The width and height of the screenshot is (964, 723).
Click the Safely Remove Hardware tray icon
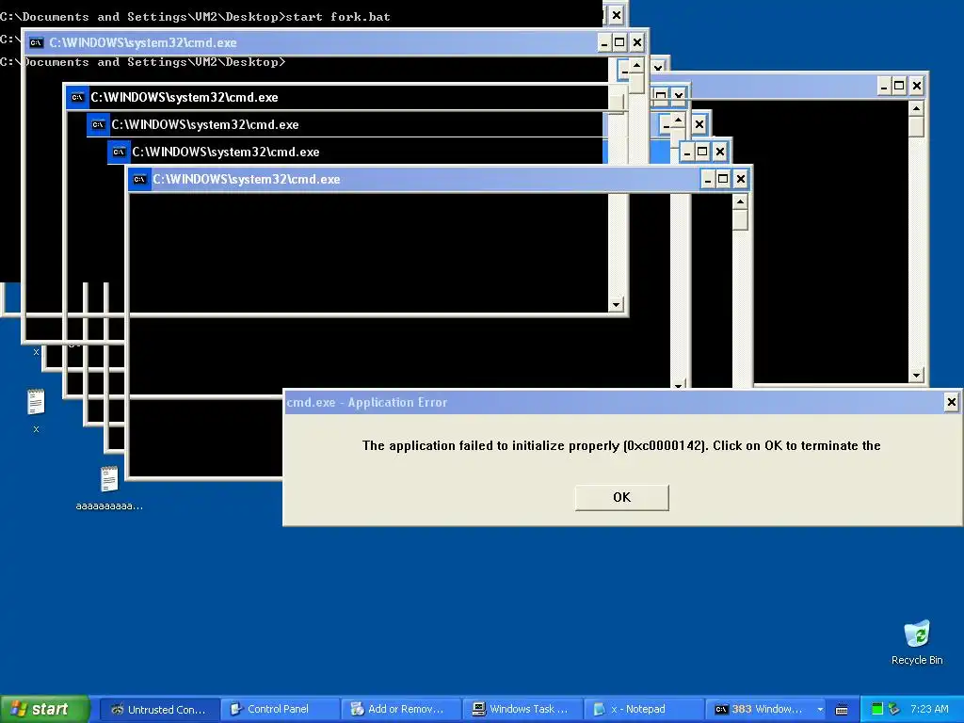pos(894,709)
